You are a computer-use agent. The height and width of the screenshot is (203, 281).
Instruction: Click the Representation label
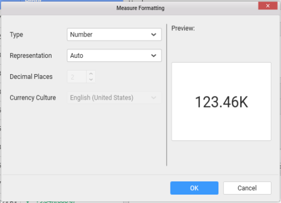coord(31,56)
